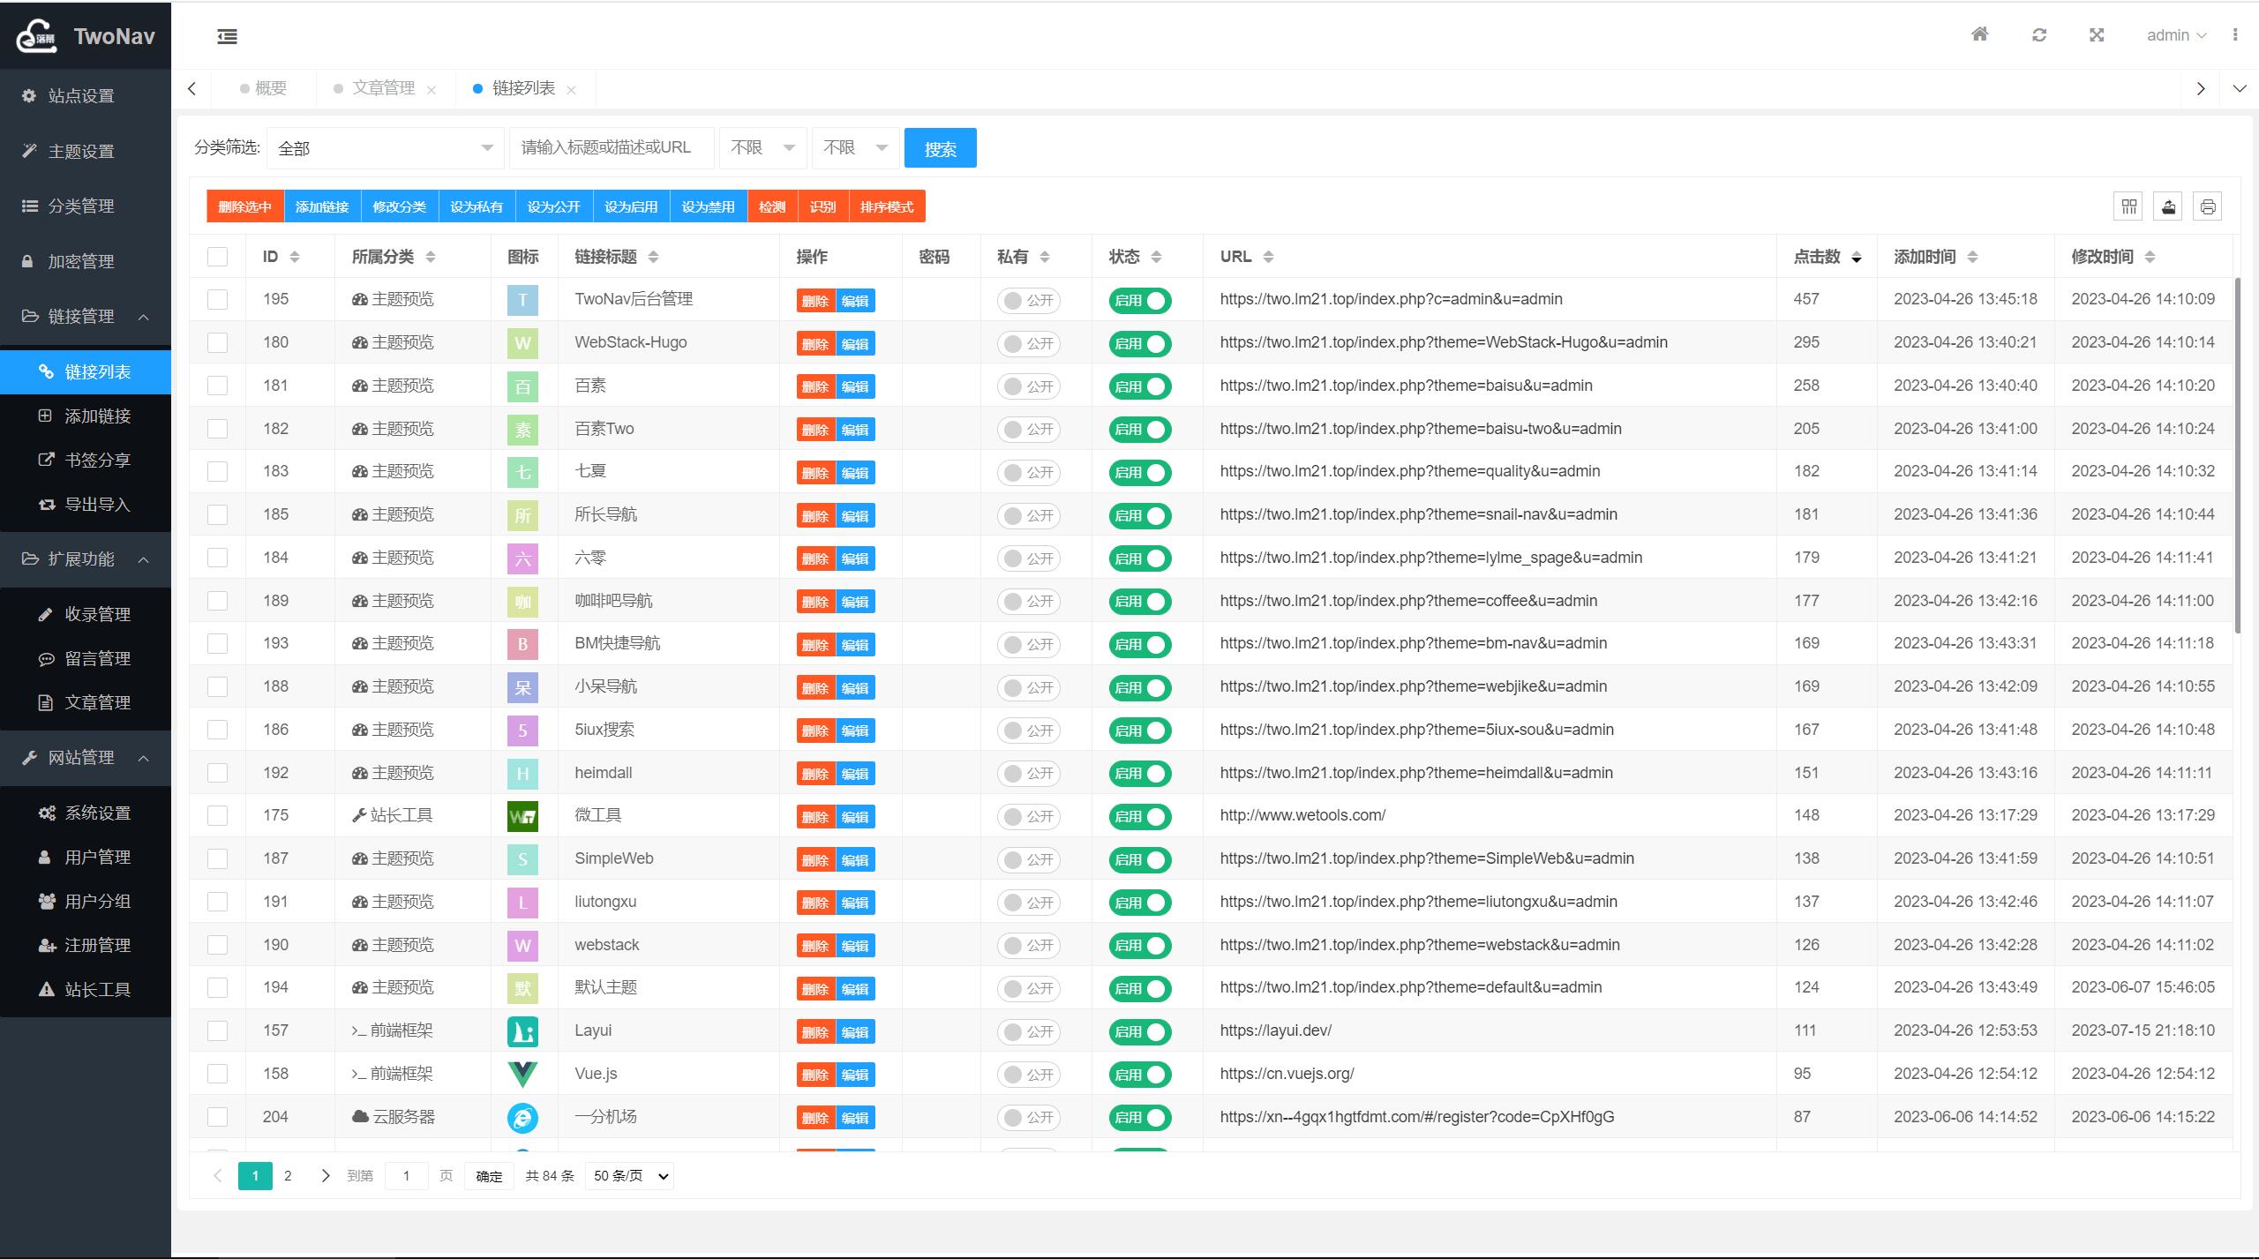Click the title/URL search input field
Screen dimensions: 2259x1259
[x=611, y=148]
